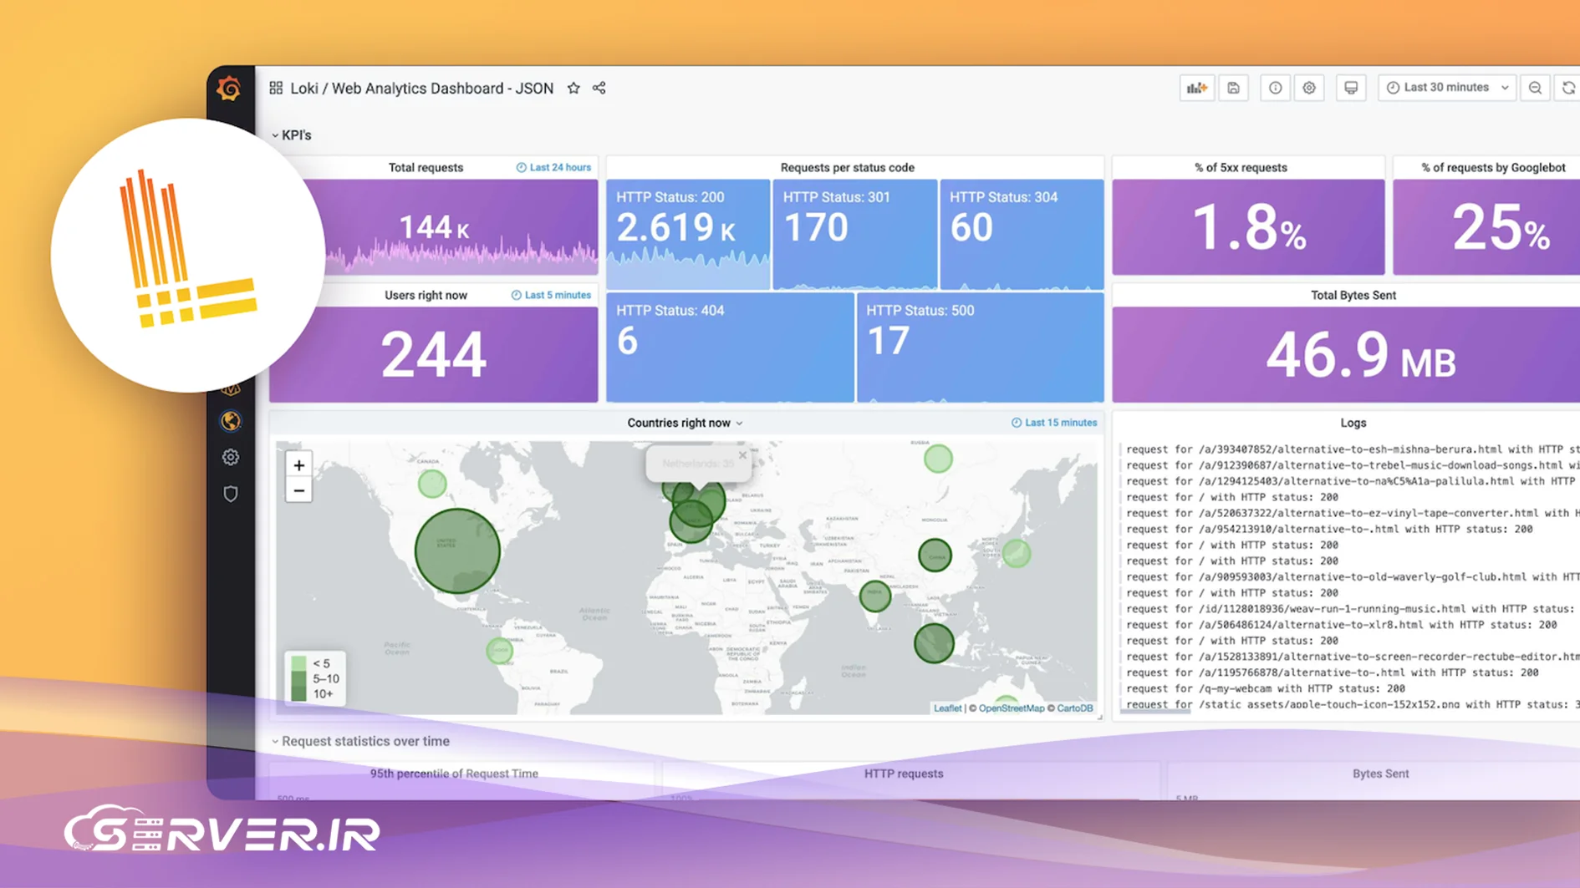
Task: Zoom out time range magnifier icon
Action: [1535, 88]
